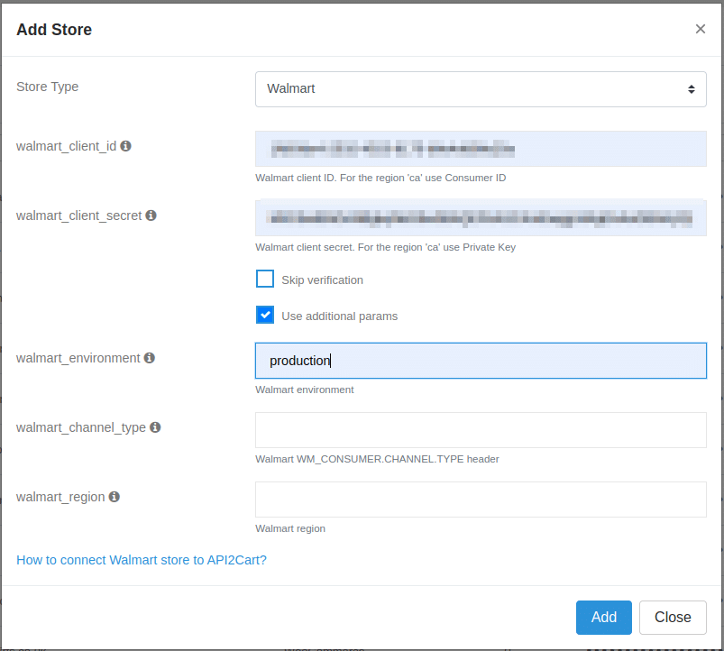Open the walmart_client_id info tooltip
This screenshot has height=651, width=724.
tap(125, 146)
